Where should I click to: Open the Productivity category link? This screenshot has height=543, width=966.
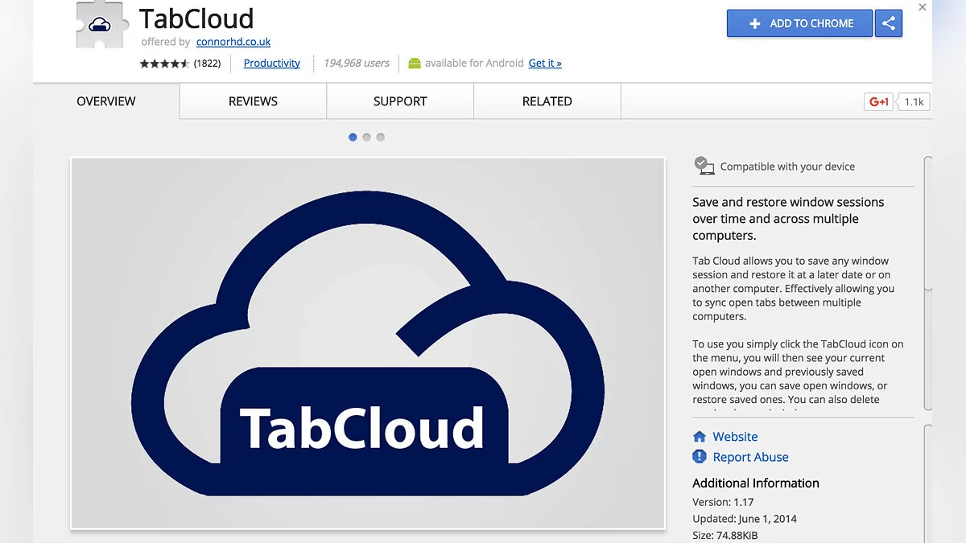pyautogui.click(x=272, y=63)
